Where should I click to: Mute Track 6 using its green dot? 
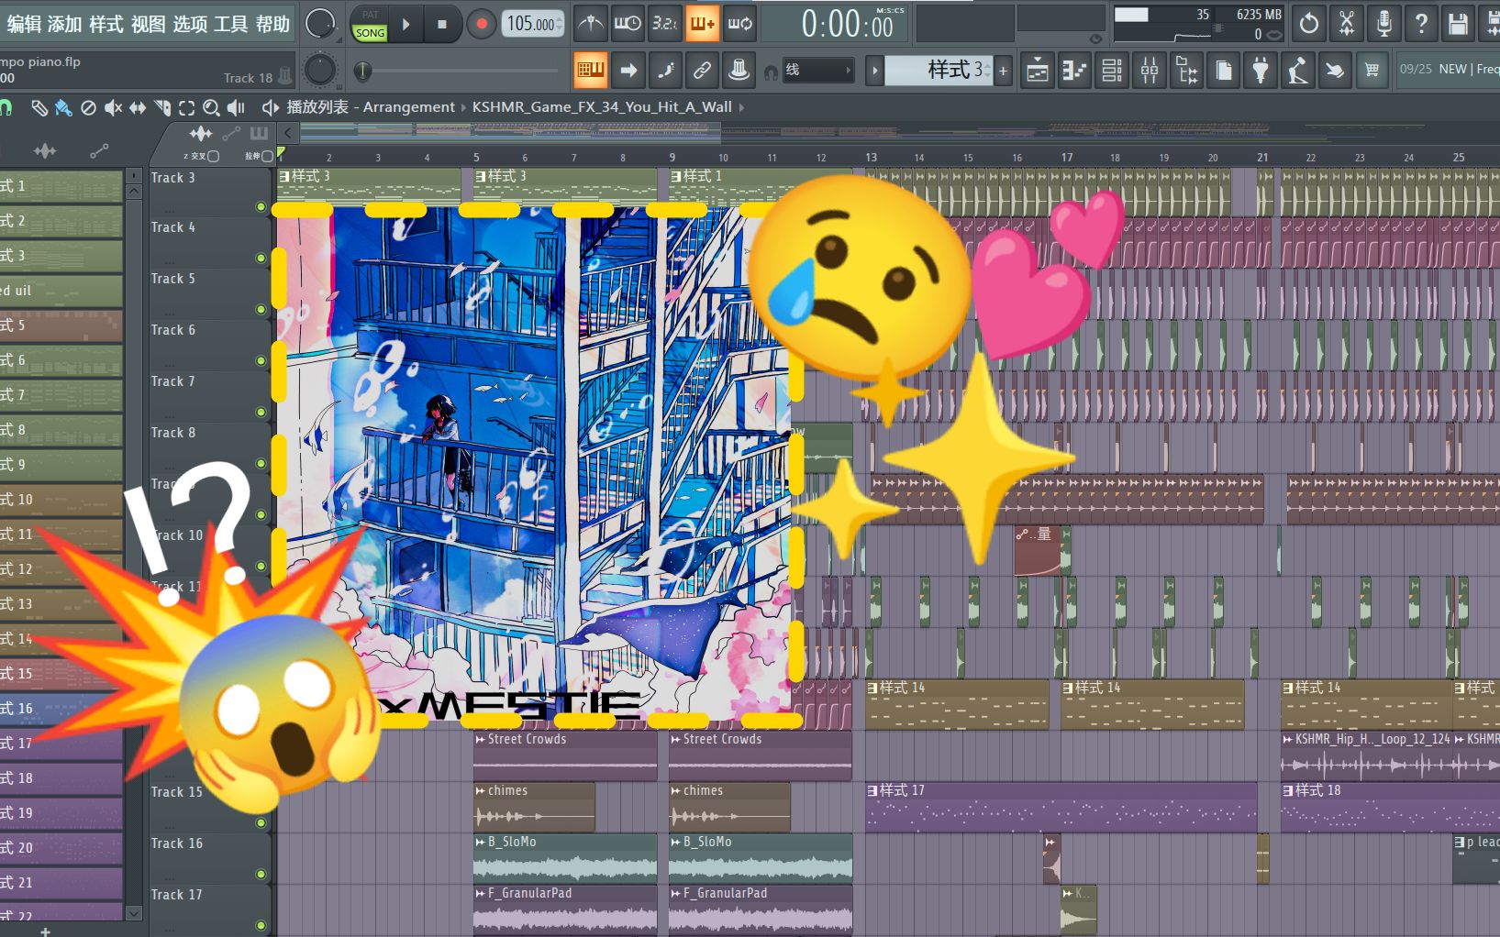tap(261, 361)
